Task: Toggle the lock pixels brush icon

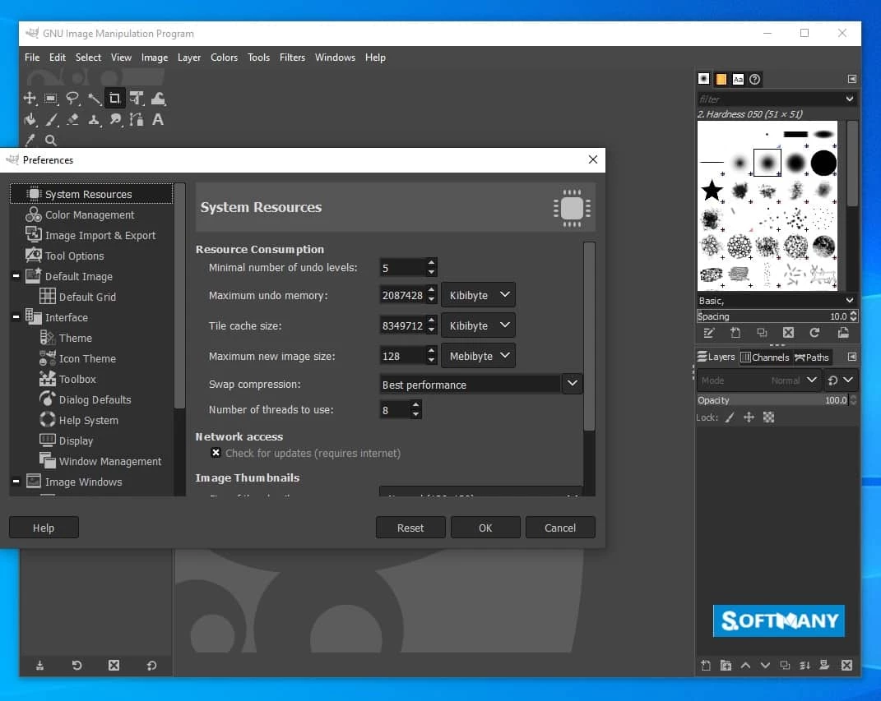Action: click(729, 417)
